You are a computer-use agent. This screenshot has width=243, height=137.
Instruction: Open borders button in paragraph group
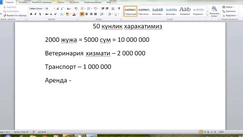pyautogui.click(x=115, y=14)
